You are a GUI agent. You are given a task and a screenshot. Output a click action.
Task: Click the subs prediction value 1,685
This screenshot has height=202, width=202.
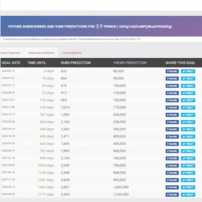click(65, 144)
